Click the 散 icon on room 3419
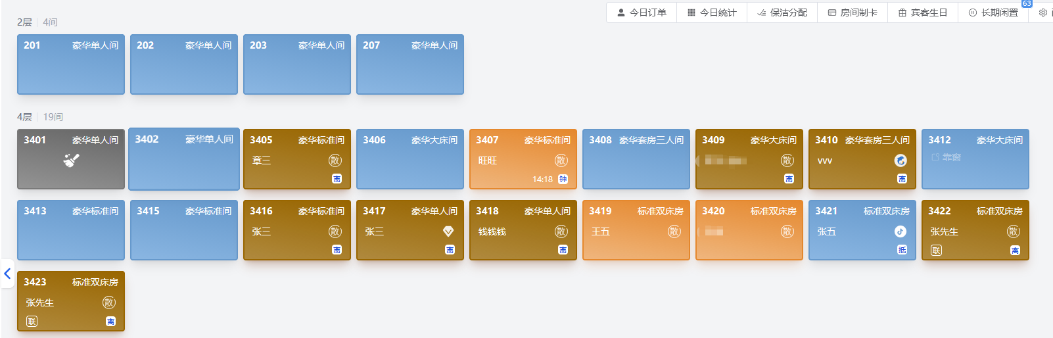Viewport: 1053px width, 338px height. coord(674,231)
